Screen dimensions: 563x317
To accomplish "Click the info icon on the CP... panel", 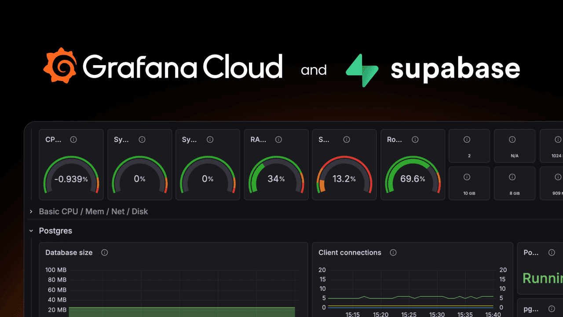I will point(73,140).
